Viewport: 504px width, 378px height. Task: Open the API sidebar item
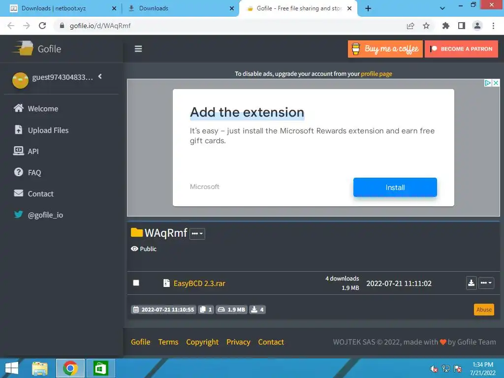coord(26,151)
